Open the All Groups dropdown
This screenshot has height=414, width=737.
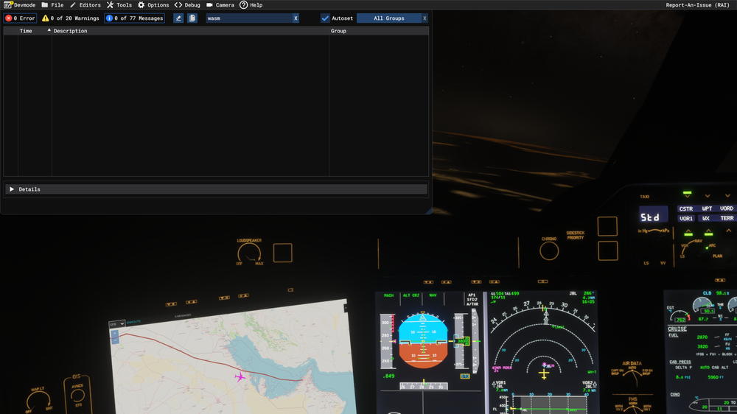[388, 18]
